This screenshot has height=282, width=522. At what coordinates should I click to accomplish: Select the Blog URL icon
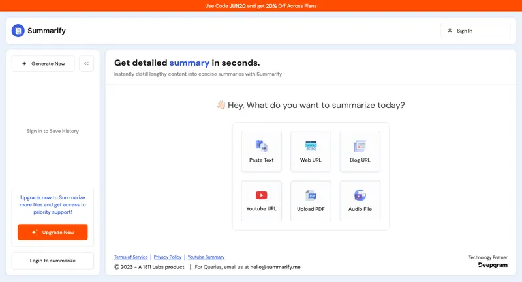[x=360, y=146]
